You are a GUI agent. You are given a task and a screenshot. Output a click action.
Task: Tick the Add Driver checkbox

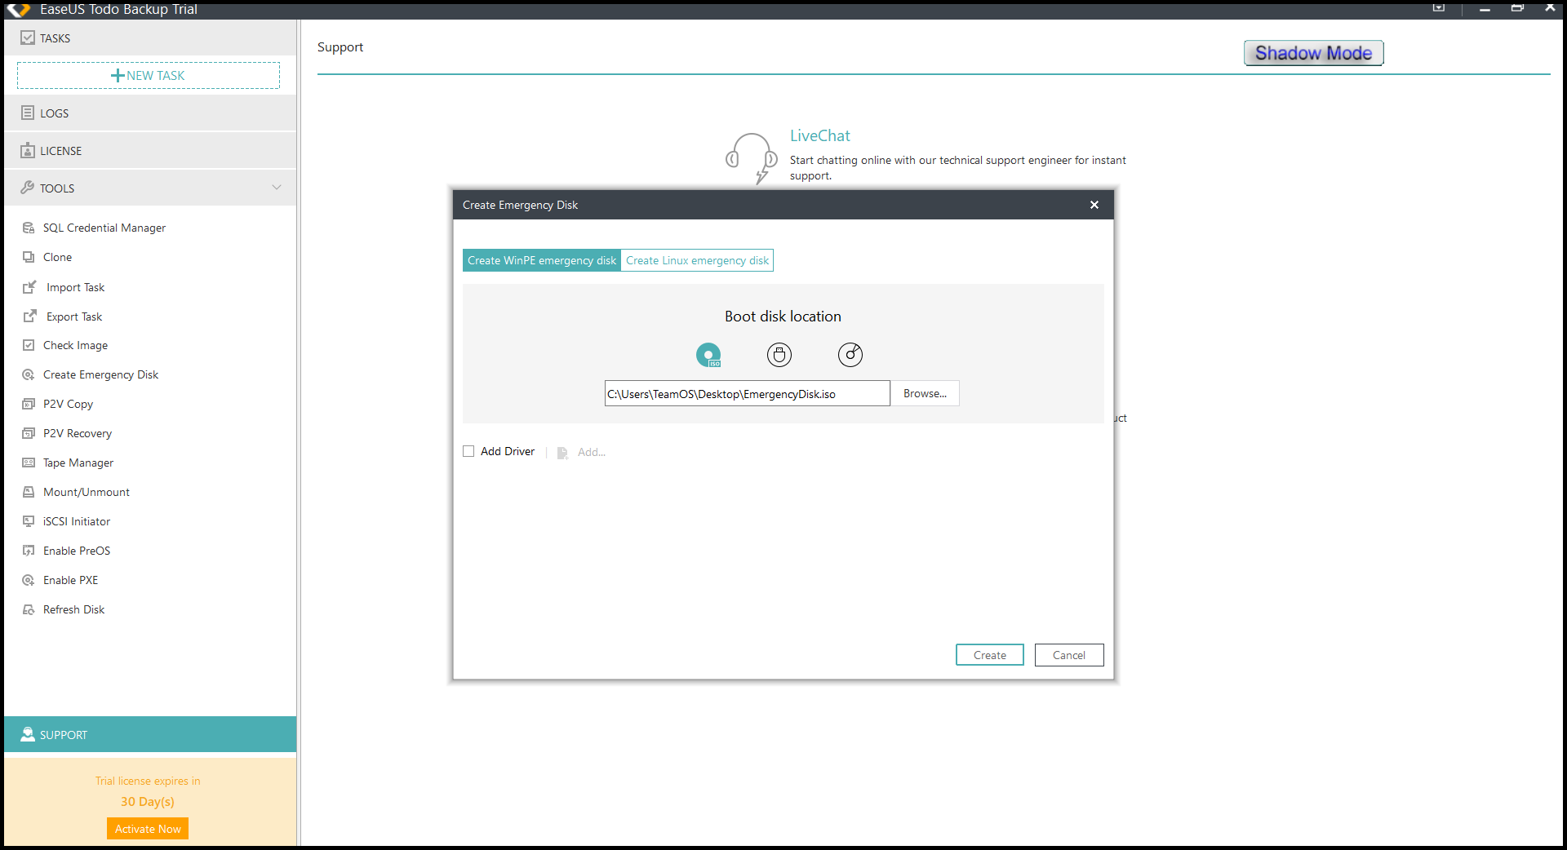point(468,451)
